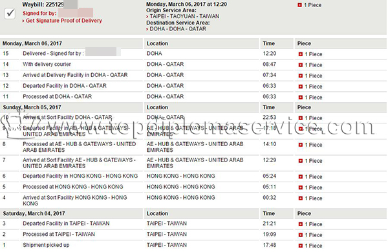The image size is (388, 252).
Task: Click the piece icon in the Arrived at Sort Facility HONG KONG row
Action: point(301,198)
